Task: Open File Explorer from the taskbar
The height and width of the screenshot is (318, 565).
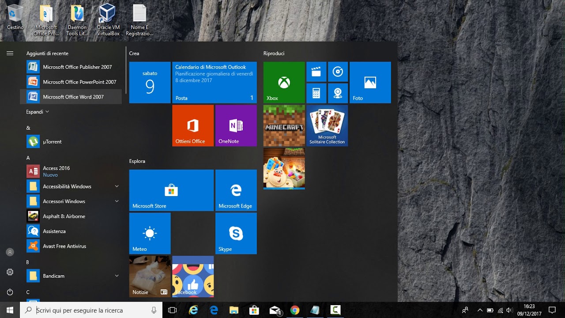Action: click(x=234, y=310)
